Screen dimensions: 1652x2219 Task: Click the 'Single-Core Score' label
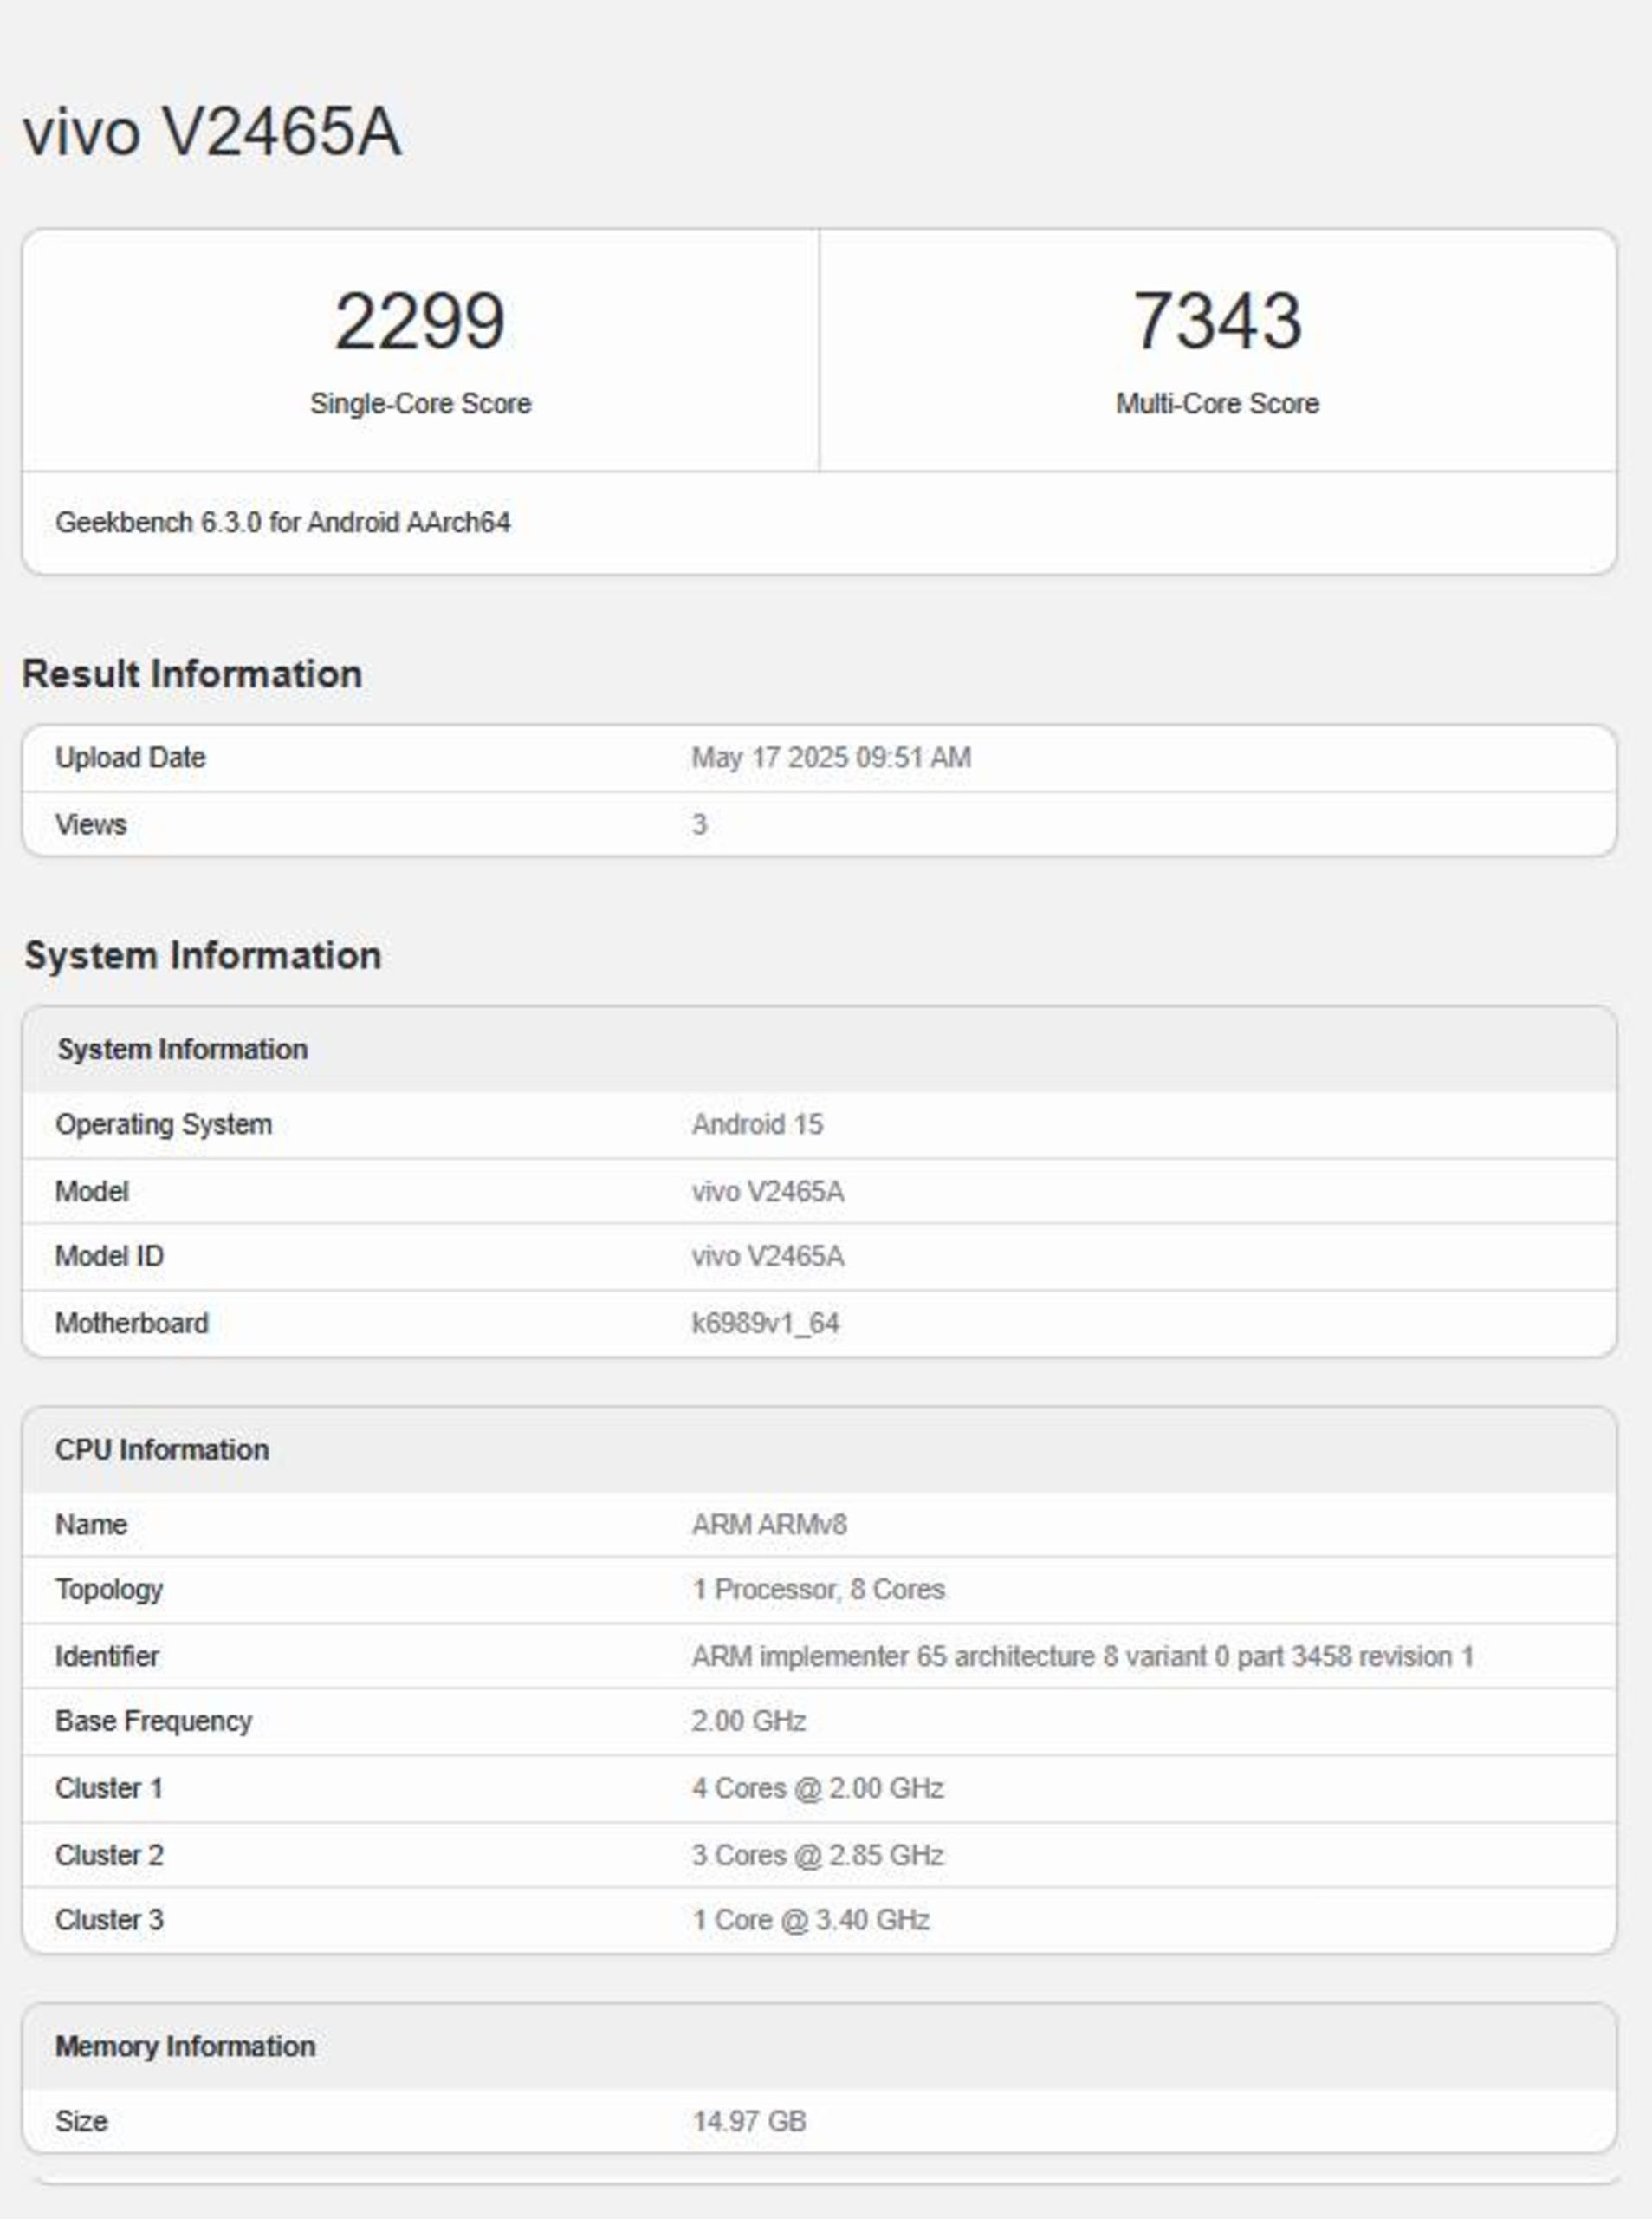tap(420, 403)
